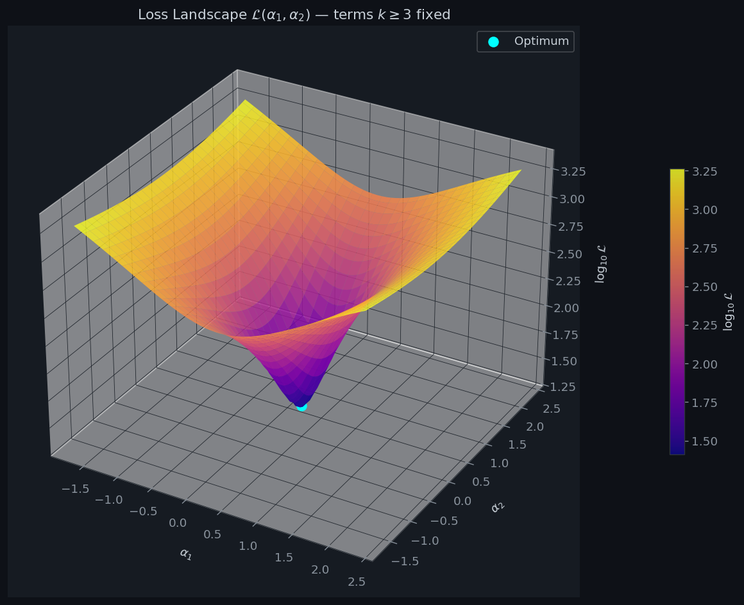744x605 pixels.
Task: Click the −1.5 tick on the α₂ axis
Action: [404, 561]
